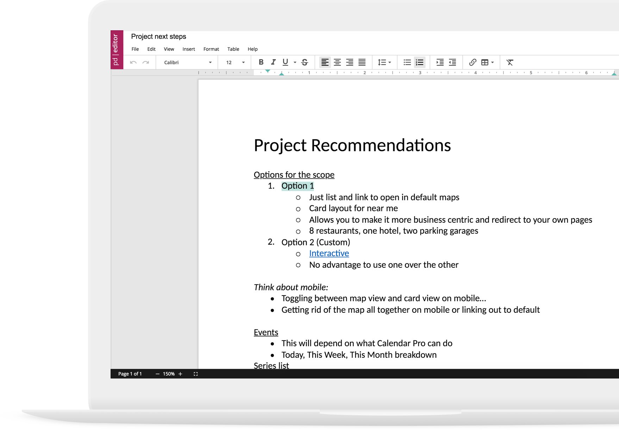619x430 pixels.
Task: Toggle Bold formatting
Action: pyautogui.click(x=261, y=62)
